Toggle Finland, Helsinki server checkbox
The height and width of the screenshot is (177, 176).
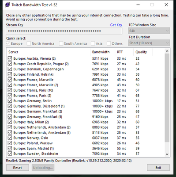point(10,74)
